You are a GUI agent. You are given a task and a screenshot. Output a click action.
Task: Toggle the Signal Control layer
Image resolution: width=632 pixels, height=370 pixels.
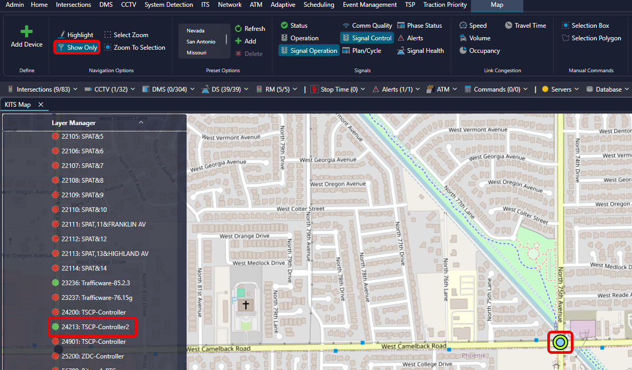click(367, 38)
